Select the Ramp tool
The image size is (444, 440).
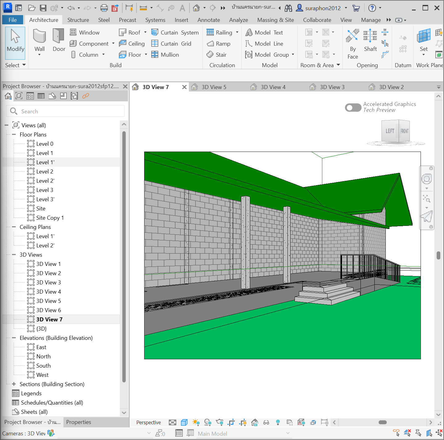(219, 43)
